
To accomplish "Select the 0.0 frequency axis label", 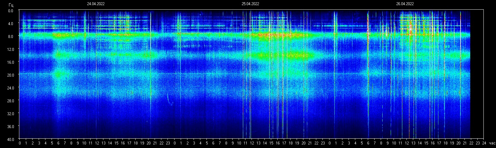I will tap(11, 11).
